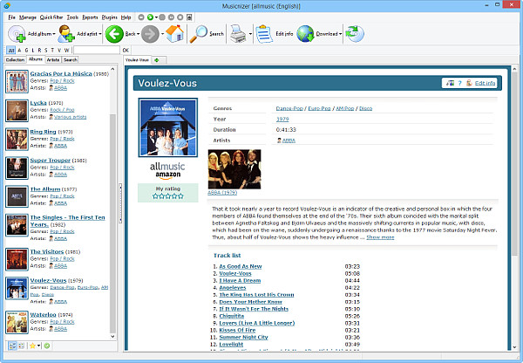The width and height of the screenshot is (523, 363).
Task: Click the last round grey player button
Action: (180, 17)
